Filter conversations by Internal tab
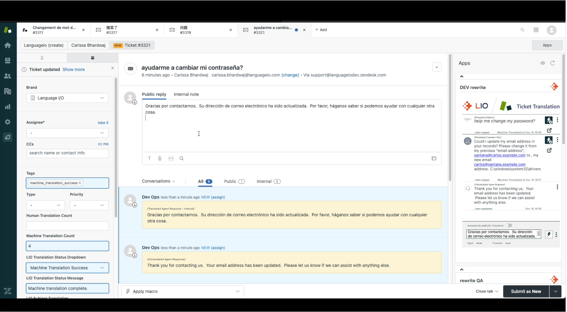 pyautogui.click(x=268, y=181)
